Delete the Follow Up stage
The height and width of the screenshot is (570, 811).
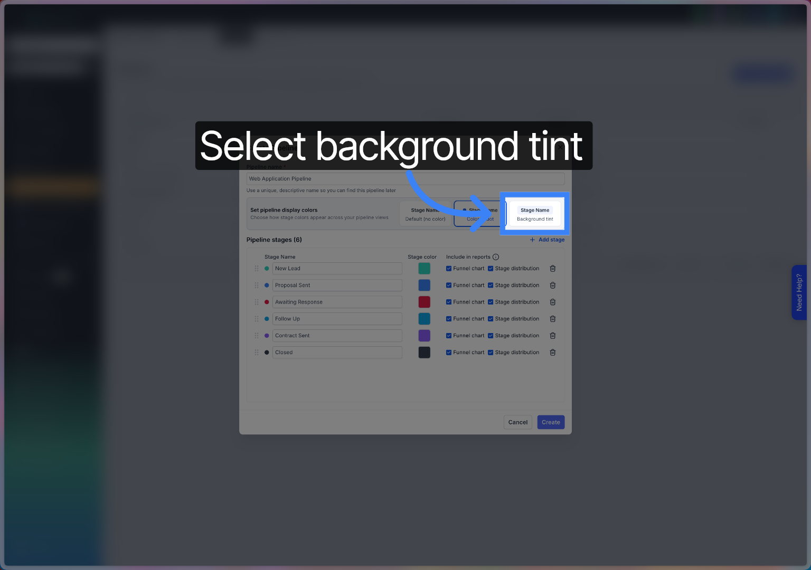pos(553,319)
